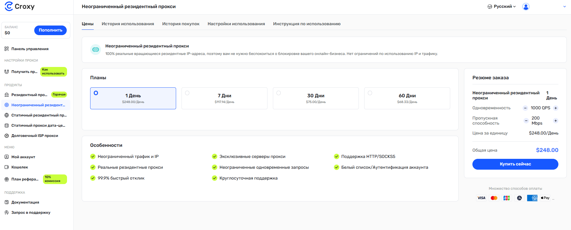Image resolution: width=571 pixels, height=230 pixels.
Task: Open the Настройки использования tab
Action: (x=236, y=24)
